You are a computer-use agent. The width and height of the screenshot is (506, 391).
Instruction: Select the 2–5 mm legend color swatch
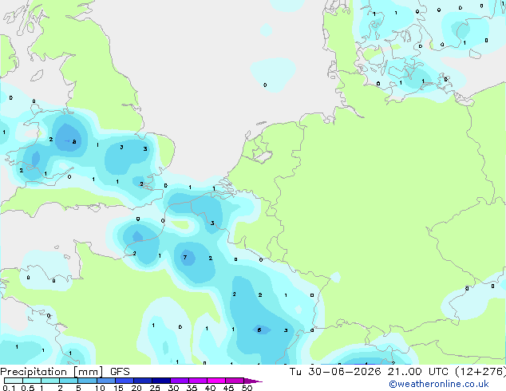click(x=69, y=381)
